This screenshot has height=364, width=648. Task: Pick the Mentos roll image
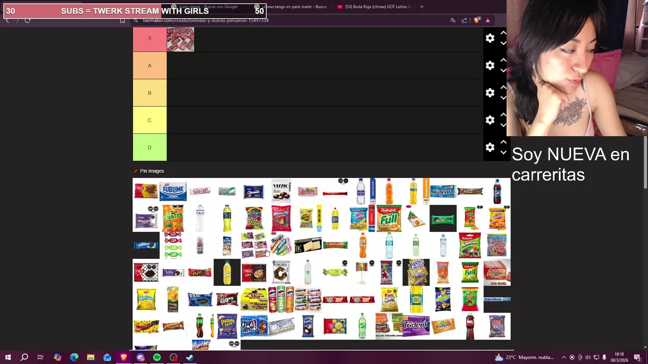pyautogui.click(x=497, y=299)
